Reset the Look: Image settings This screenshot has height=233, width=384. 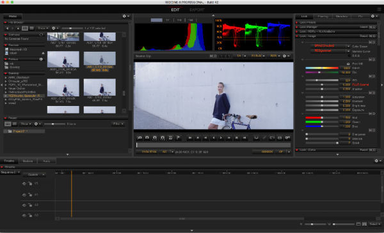364,36
